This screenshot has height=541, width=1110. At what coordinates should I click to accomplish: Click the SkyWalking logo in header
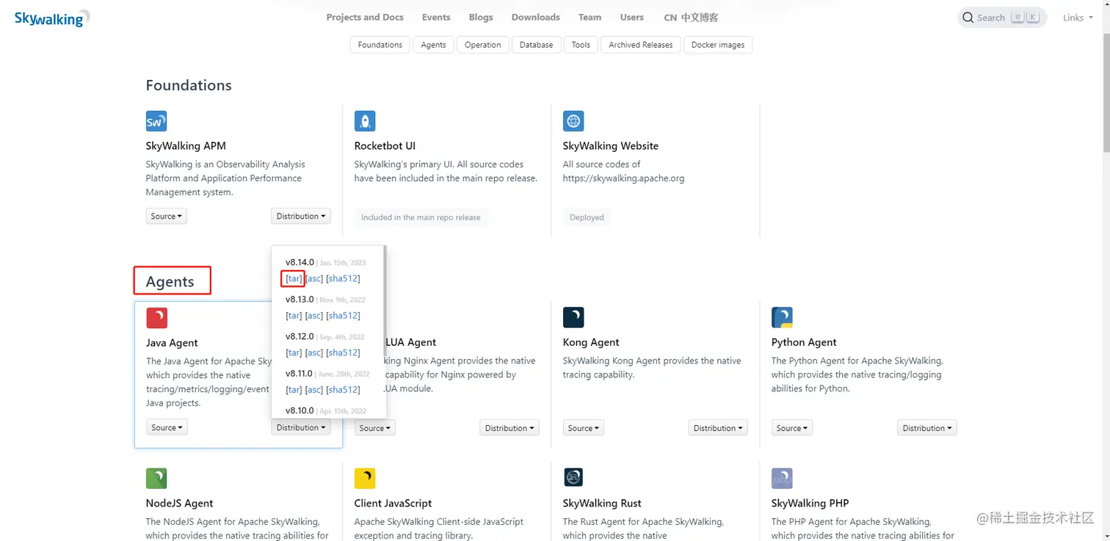click(52, 18)
